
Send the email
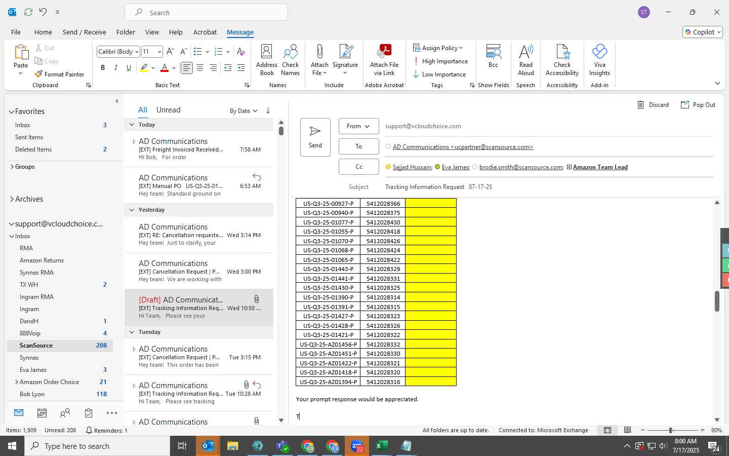pyautogui.click(x=315, y=137)
